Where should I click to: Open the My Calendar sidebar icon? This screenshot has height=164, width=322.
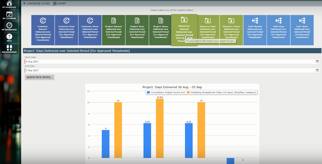click(x=9, y=15)
